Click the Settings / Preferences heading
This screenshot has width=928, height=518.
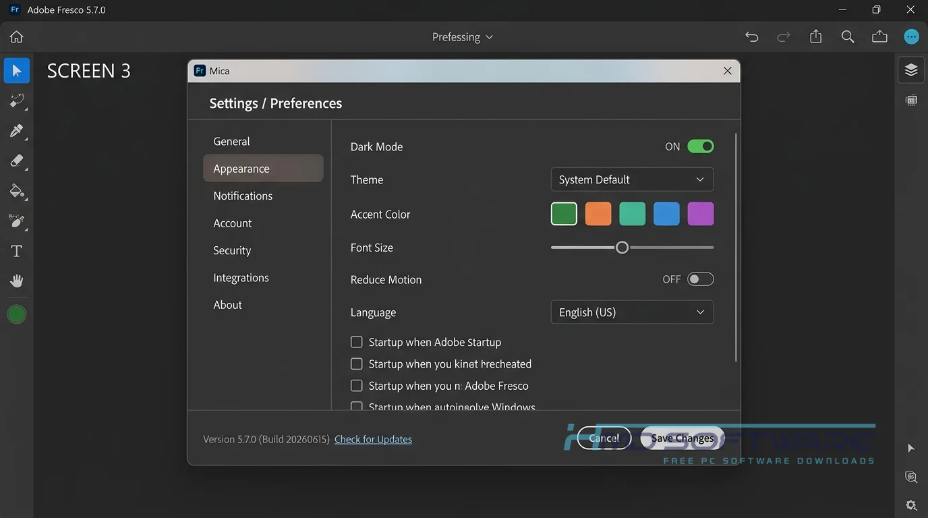(276, 103)
